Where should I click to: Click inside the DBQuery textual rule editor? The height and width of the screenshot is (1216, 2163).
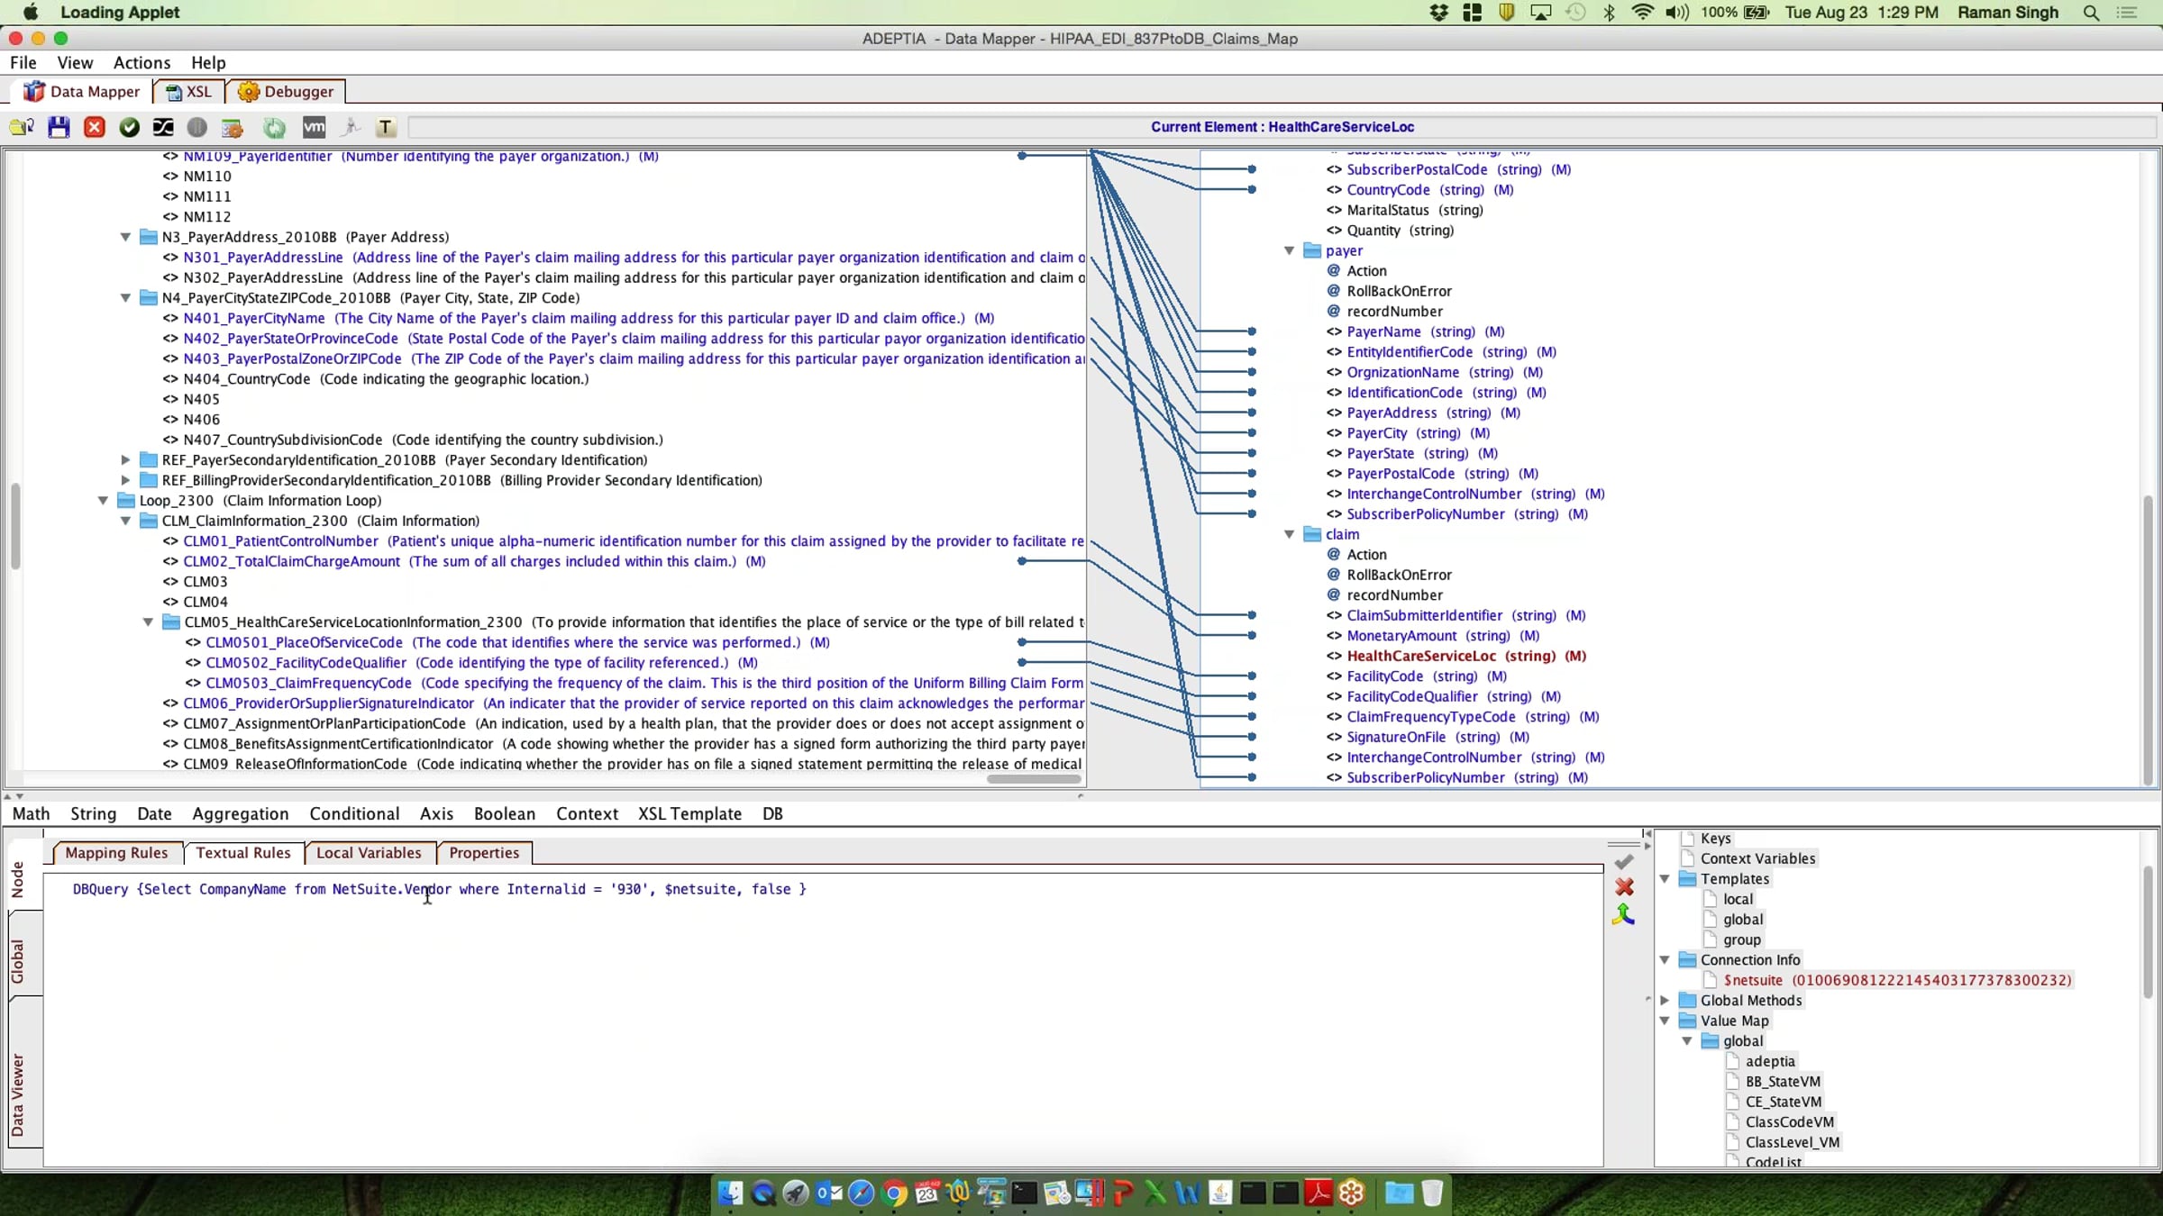click(x=822, y=1018)
